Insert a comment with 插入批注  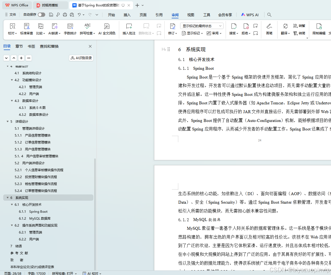(129, 29)
